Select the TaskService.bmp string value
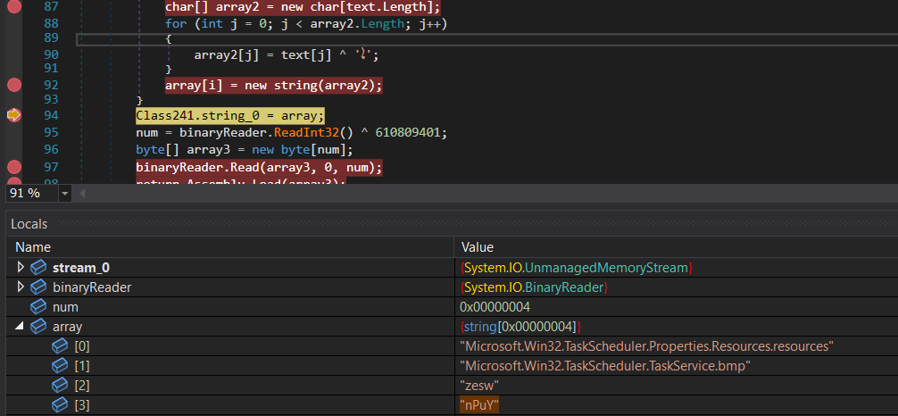Screen dimensions: 898x416 (605, 366)
